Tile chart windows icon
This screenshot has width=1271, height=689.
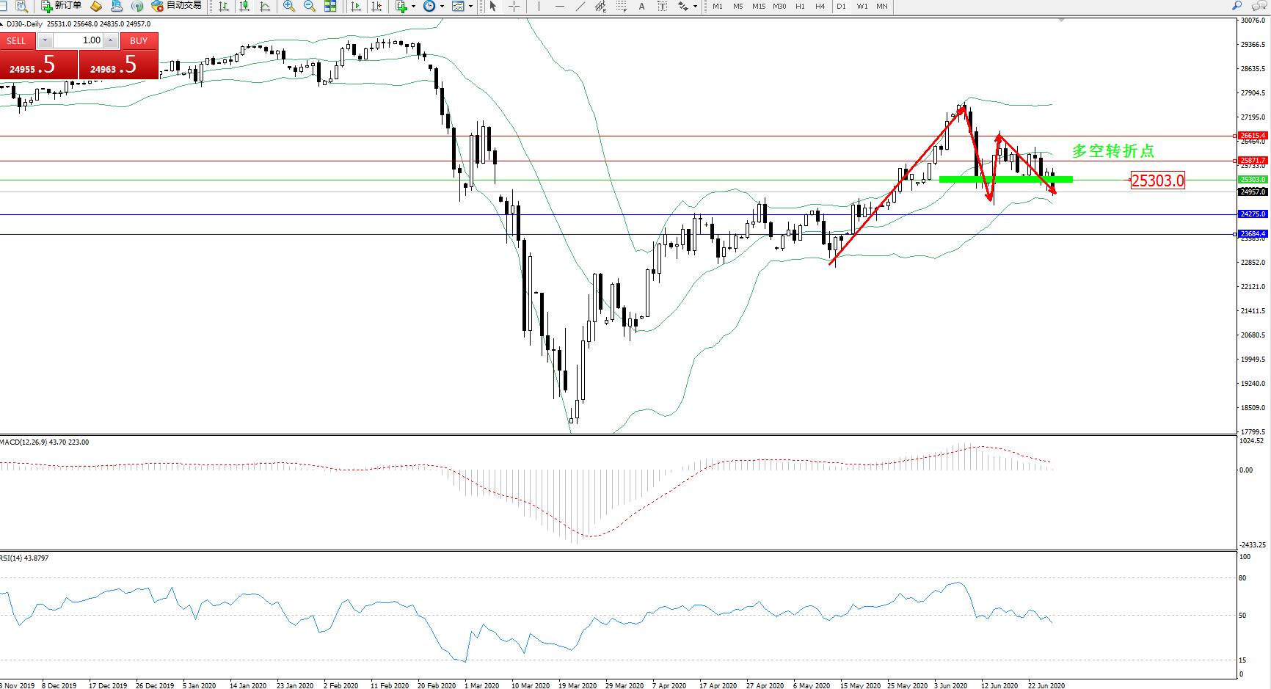click(330, 6)
